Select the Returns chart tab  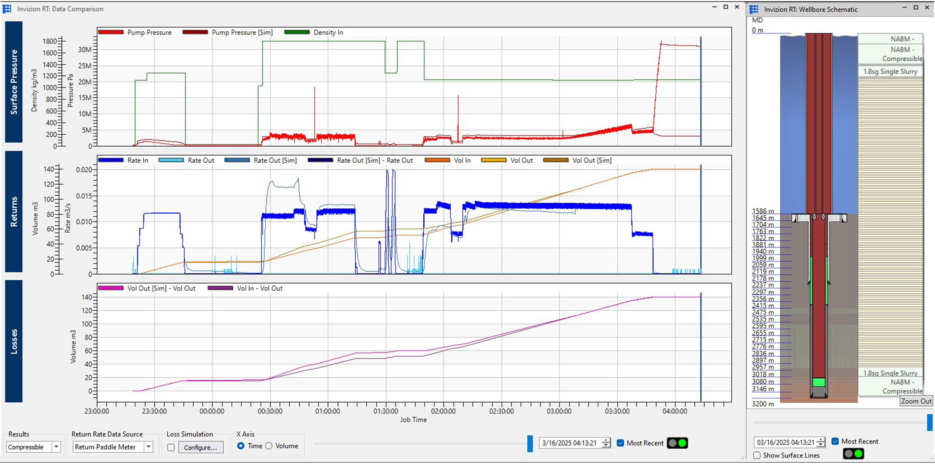14,212
